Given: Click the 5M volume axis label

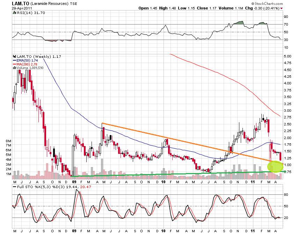Looking at the screenshot, I should coord(8,155).
